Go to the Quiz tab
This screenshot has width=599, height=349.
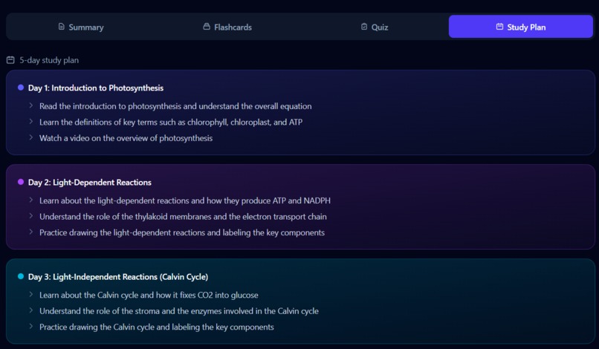coord(375,27)
